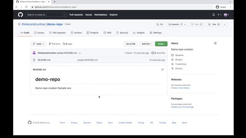
Task: Open the repository Security tab
Action: click(x=122, y=33)
